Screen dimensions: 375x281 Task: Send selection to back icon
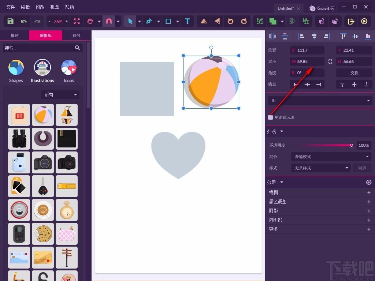click(335, 21)
